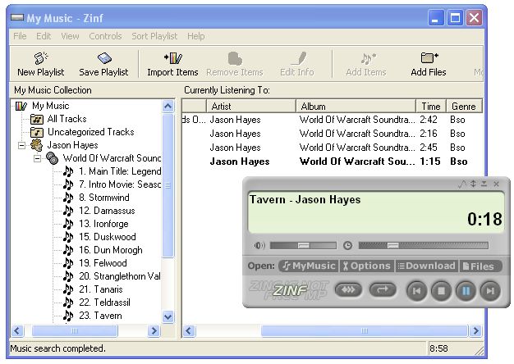This screenshot has height=364, width=514.
Task: Open the Controls menu
Action: click(106, 36)
